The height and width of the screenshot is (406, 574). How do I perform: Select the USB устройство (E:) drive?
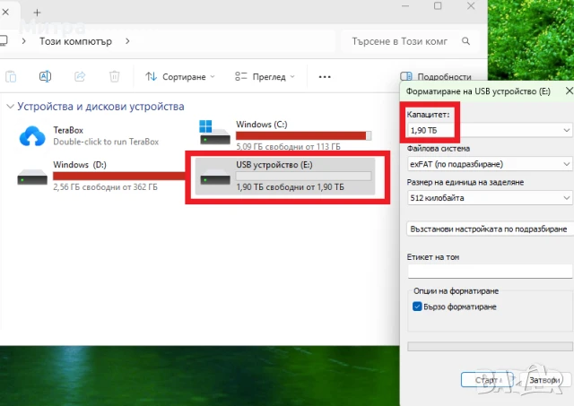(x=287, y=175)
